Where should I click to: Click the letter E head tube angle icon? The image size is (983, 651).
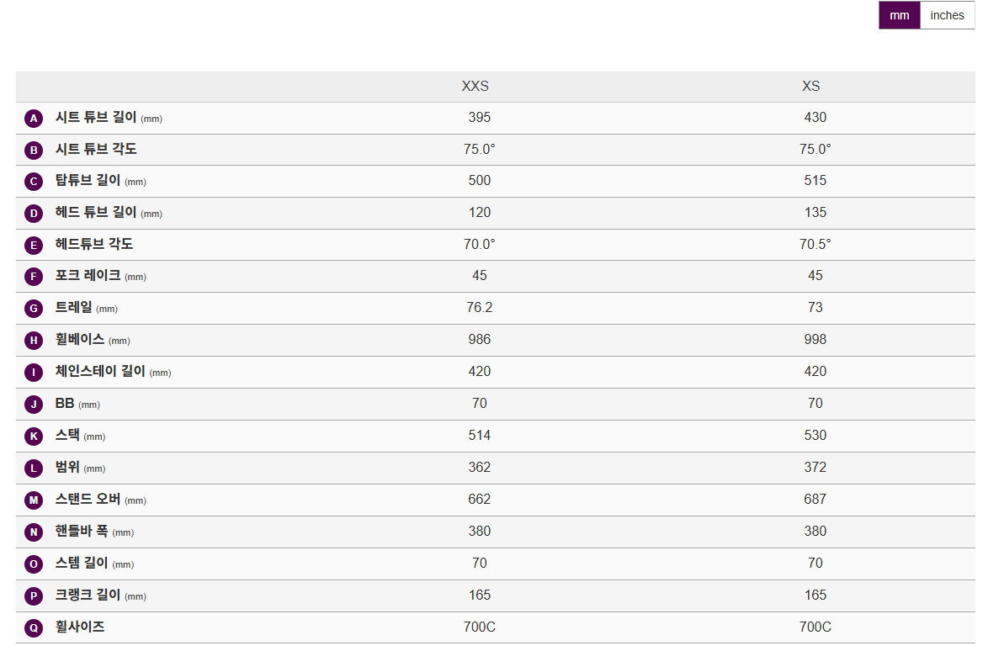34,246
